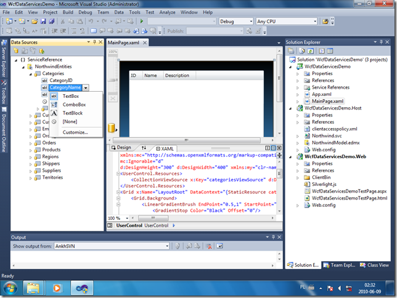397x298 pixels.
Task: Choose [None] in the control popup
Action: (x=70, y=122)
